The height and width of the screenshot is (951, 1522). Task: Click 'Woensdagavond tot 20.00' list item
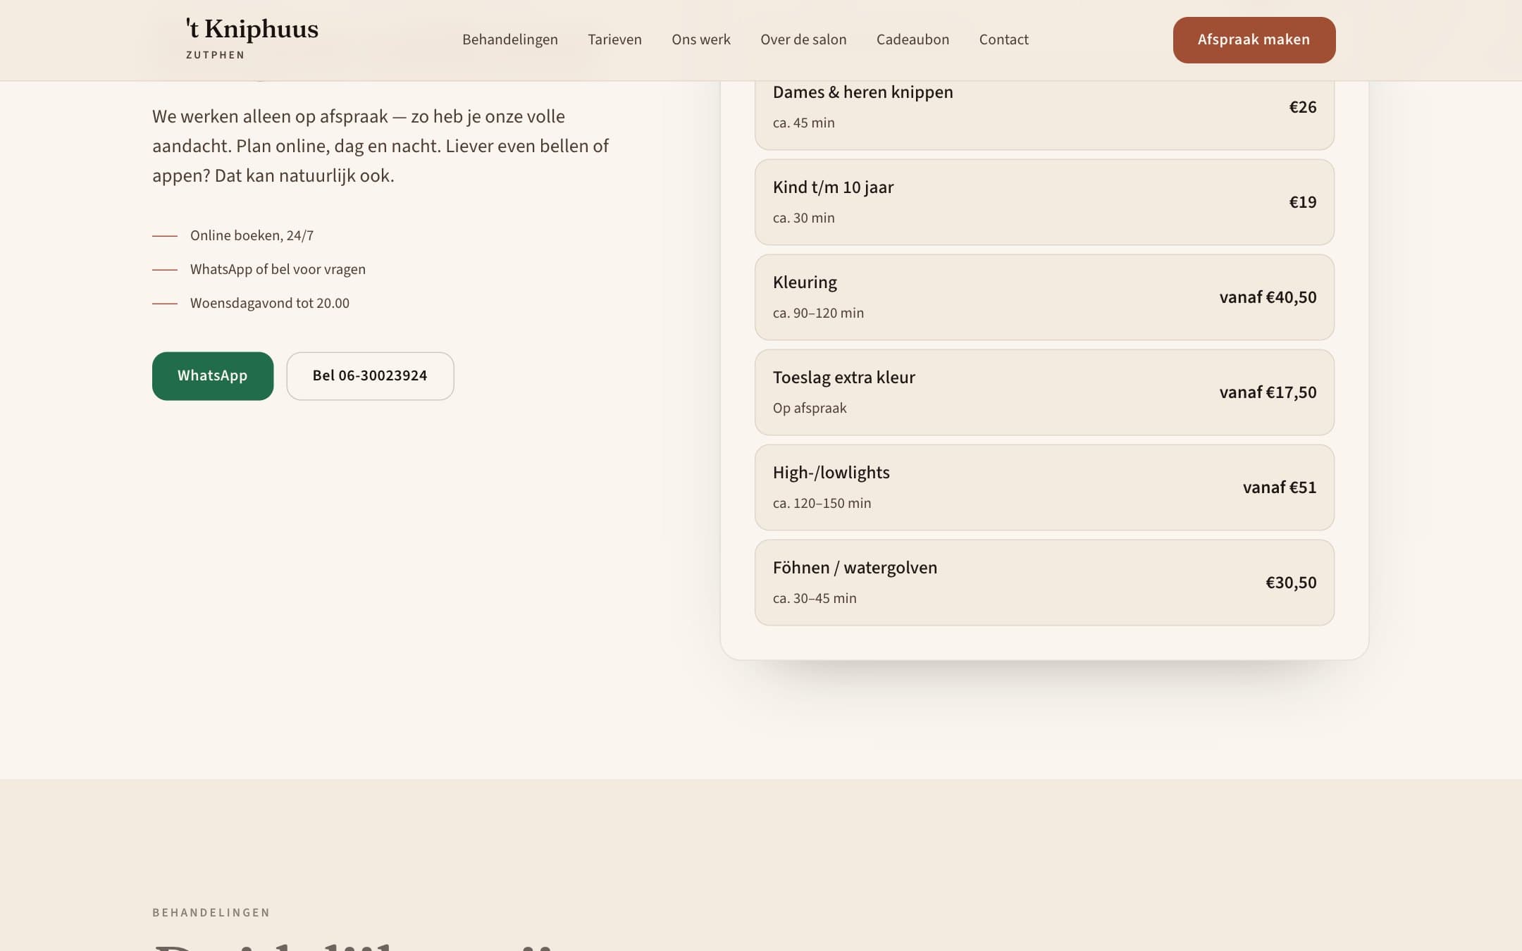click(270, 303)
